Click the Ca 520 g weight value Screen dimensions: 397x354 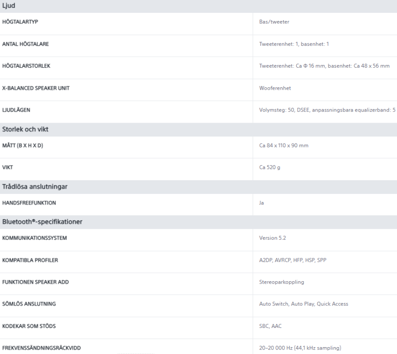tap(269, 167)
